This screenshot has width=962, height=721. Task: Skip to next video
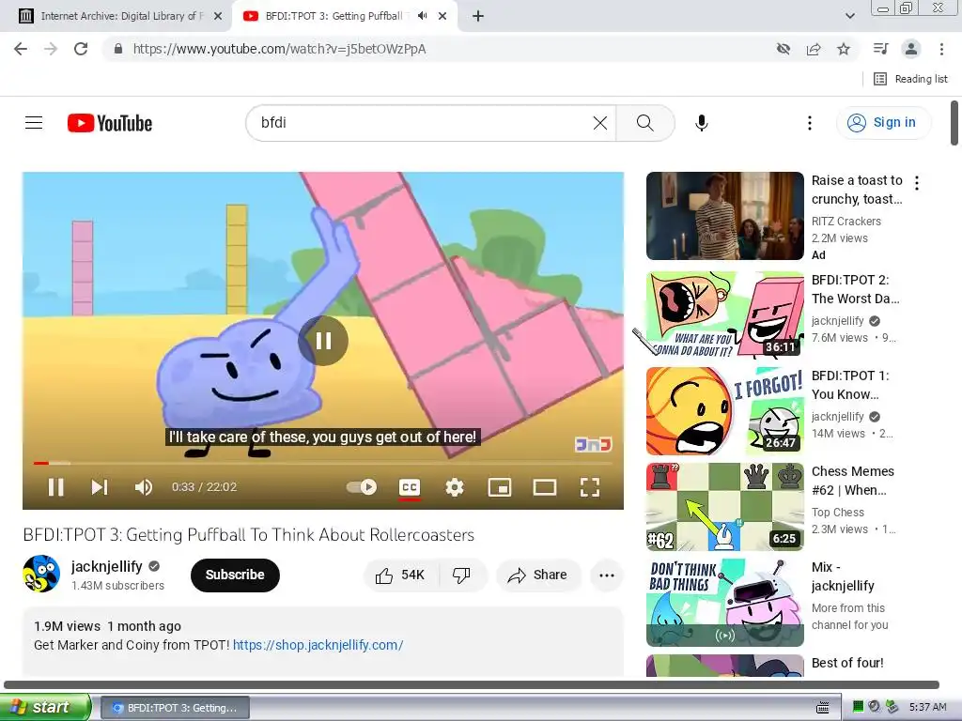click(100, 487)
